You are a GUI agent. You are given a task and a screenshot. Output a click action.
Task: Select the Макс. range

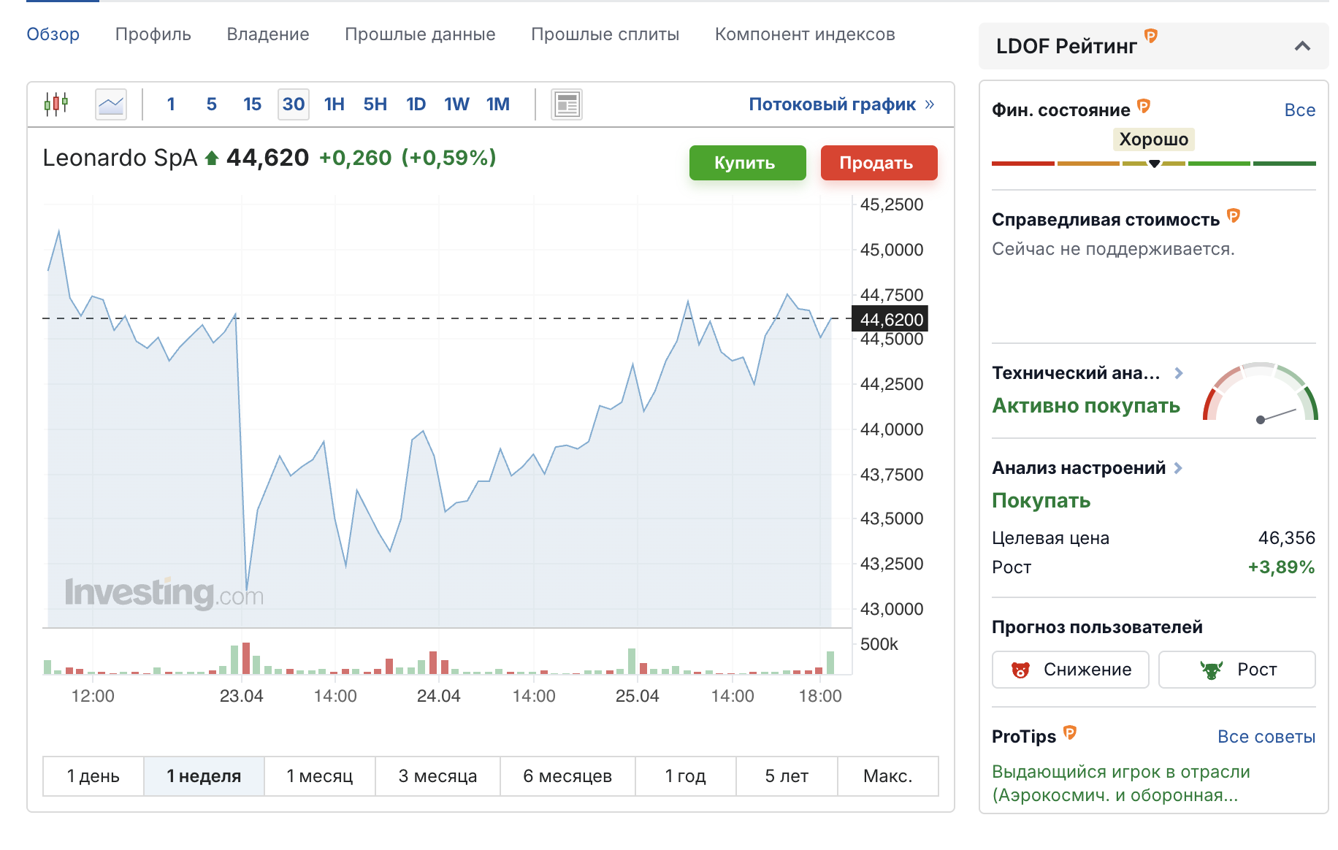click(888, 776)
